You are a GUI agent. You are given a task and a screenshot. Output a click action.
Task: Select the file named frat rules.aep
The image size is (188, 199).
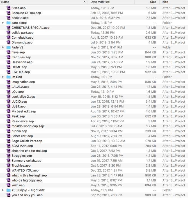pos(21,57)
